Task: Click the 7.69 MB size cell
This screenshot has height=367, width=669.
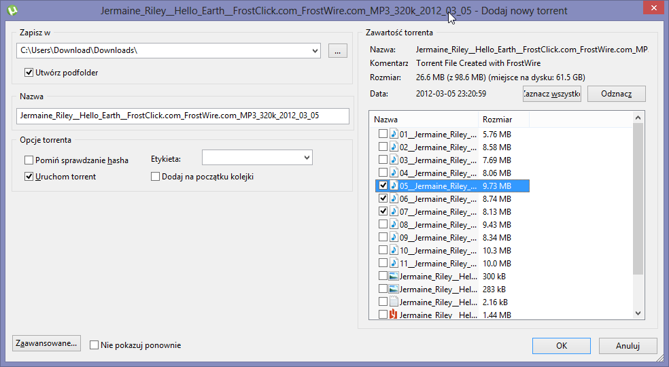Action: coord(496,160)
